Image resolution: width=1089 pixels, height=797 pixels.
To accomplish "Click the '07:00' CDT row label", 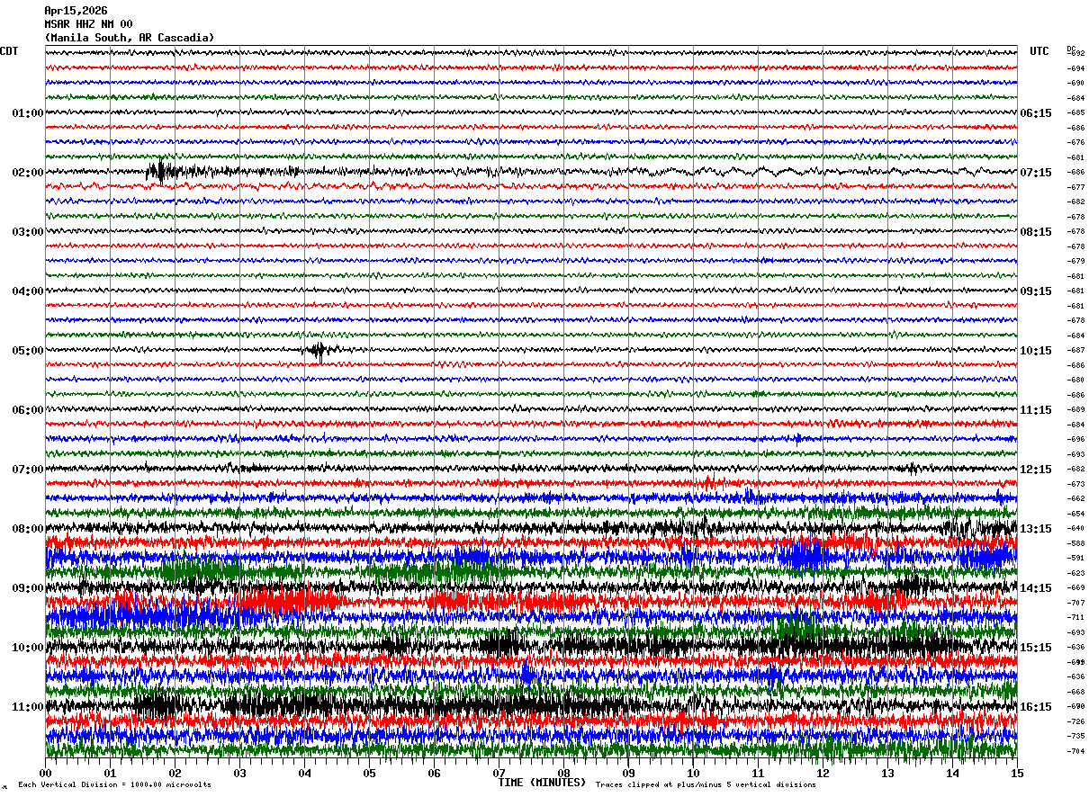I will 28,470.
